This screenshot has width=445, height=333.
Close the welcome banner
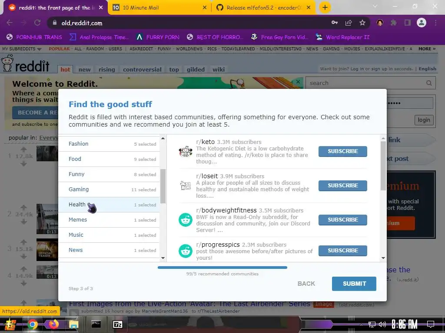[298, 82]
